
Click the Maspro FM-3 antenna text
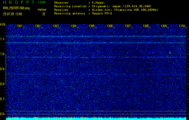[x=102, y=13]
